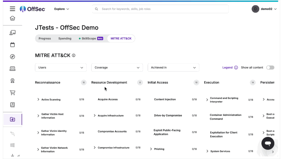Click the compass explore icon
283x159 pixels.
click(12, 57)
